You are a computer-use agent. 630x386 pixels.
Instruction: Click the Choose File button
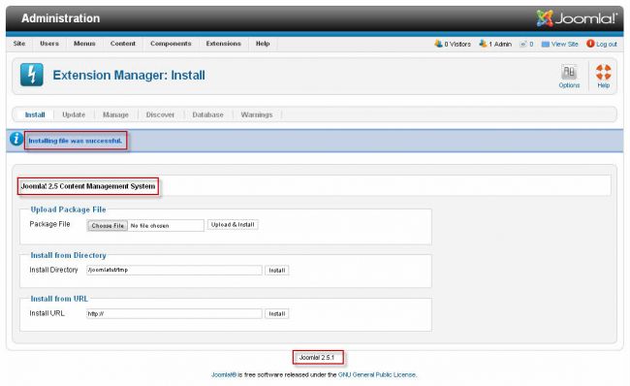coord(108,226)
